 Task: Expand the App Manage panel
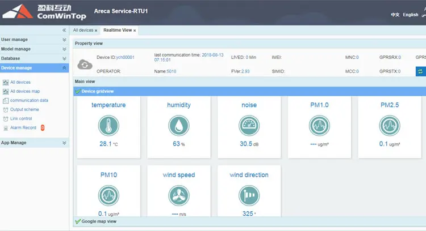[x=64, y=143]
